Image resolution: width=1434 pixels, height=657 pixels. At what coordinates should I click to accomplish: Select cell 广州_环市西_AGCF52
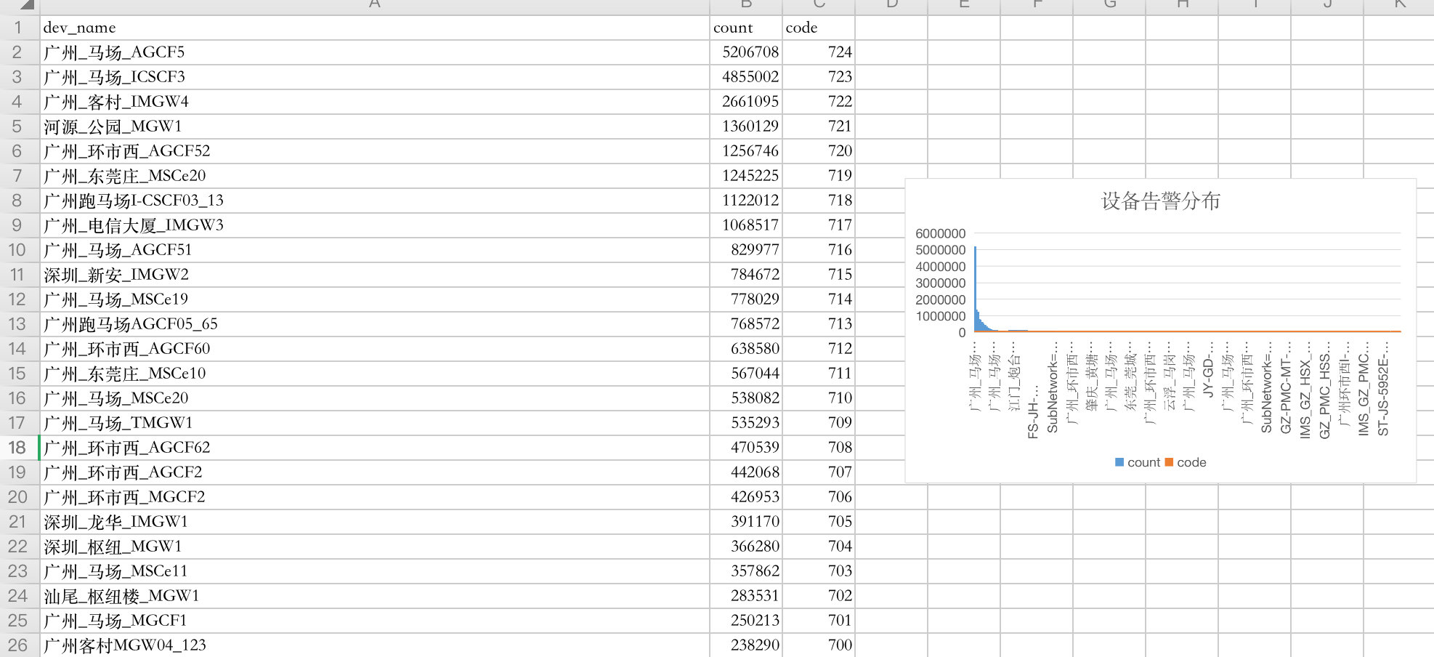point(375,151)
